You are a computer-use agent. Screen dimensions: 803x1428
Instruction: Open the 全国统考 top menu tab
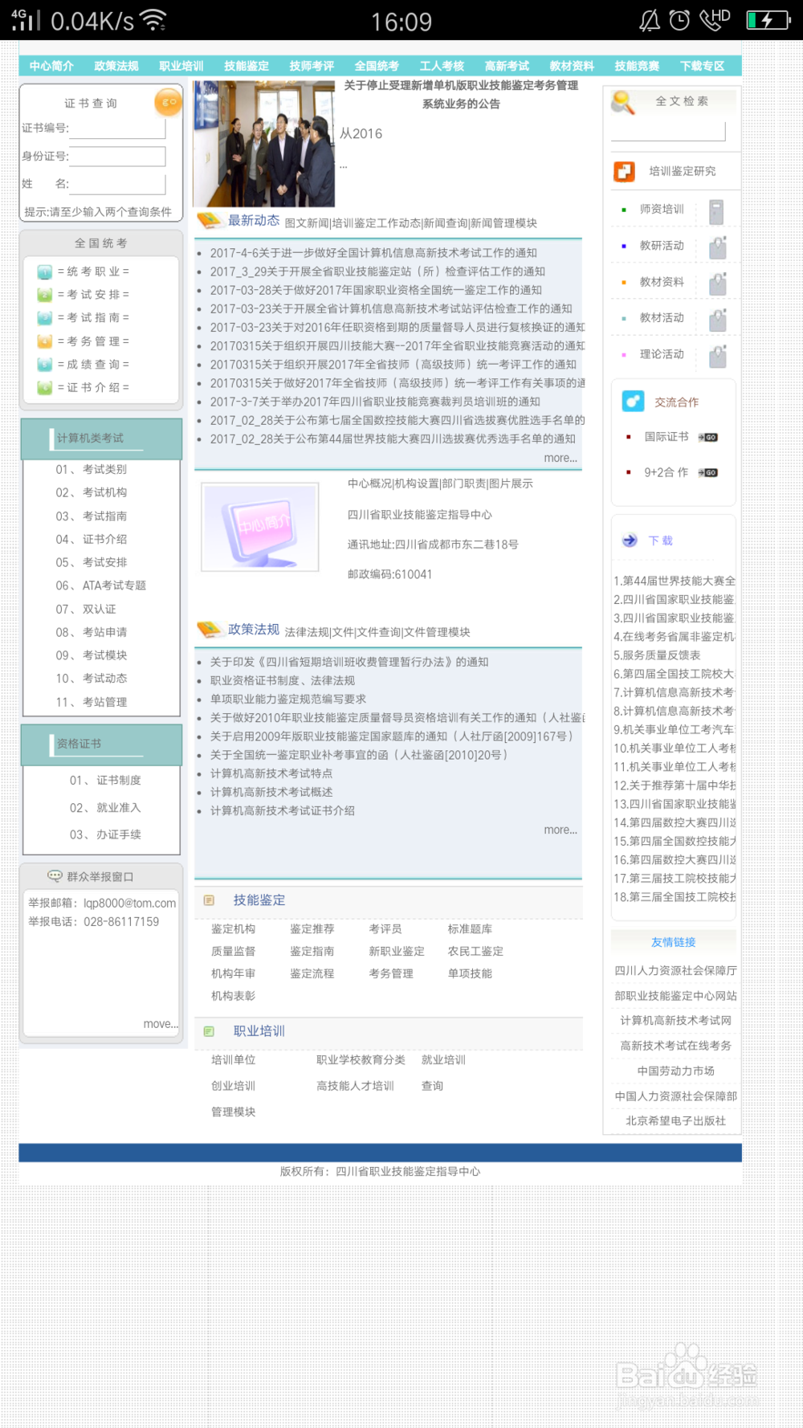point(377,66)
